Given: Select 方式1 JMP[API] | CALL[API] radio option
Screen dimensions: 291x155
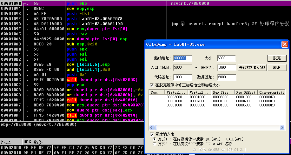Looking at the screenshot, I should point(155,139).
